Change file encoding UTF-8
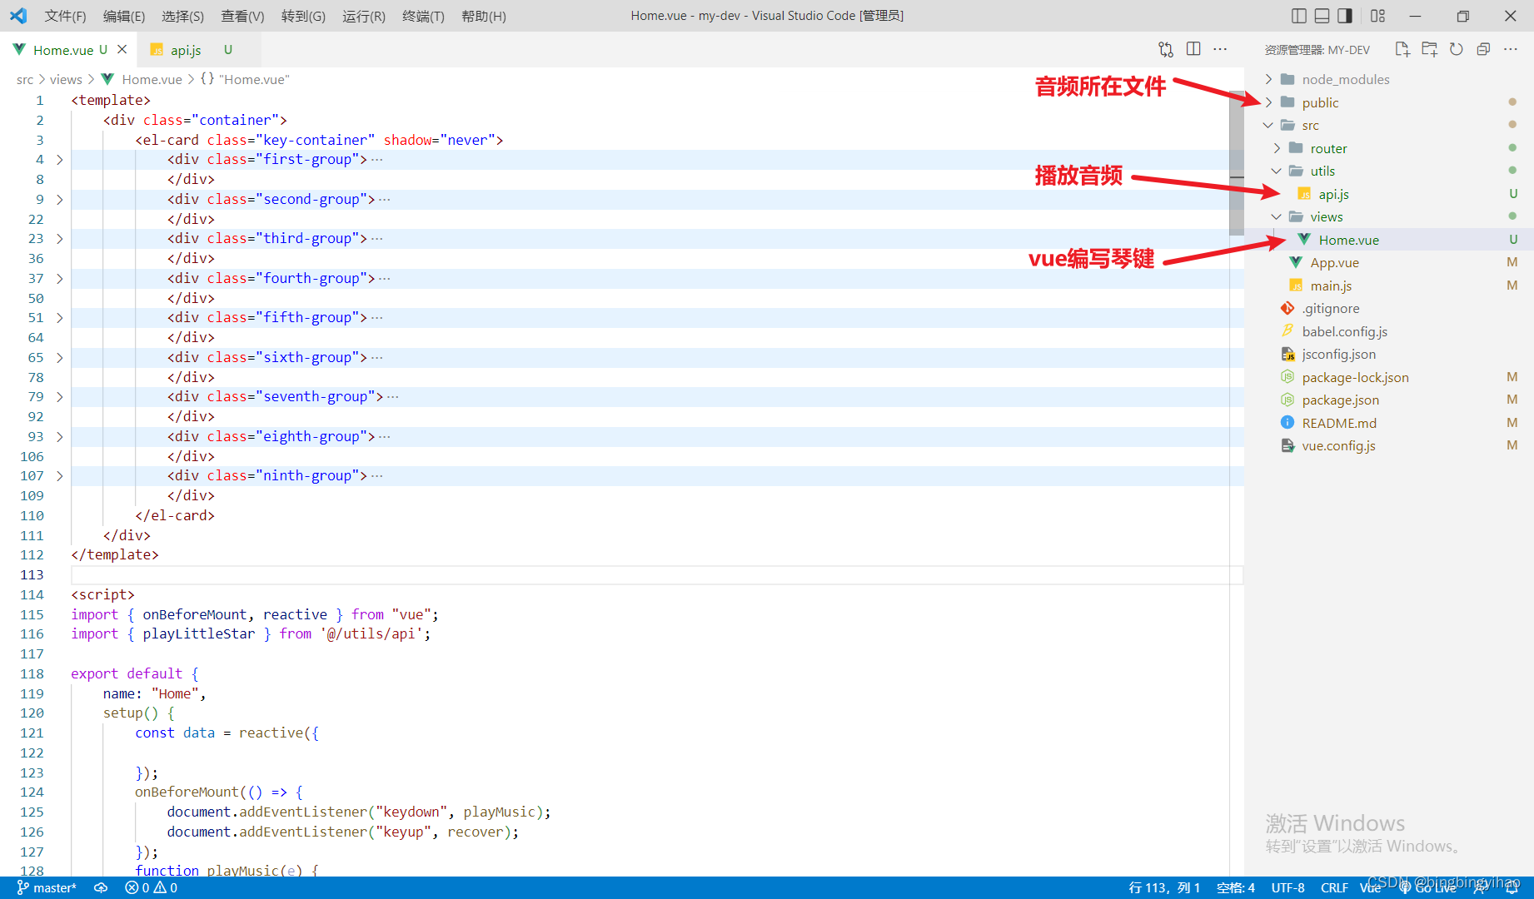This screenshot has width=1534, height=899. (1287, 887)
